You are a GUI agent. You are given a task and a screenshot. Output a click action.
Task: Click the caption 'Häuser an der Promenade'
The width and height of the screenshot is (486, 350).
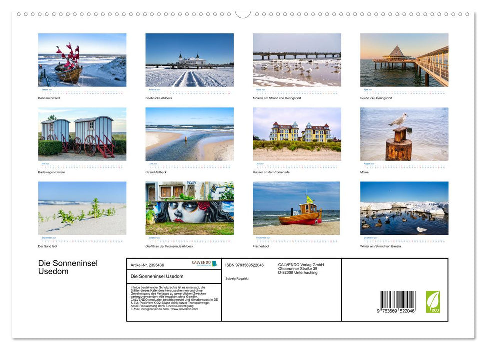[271, 172]
